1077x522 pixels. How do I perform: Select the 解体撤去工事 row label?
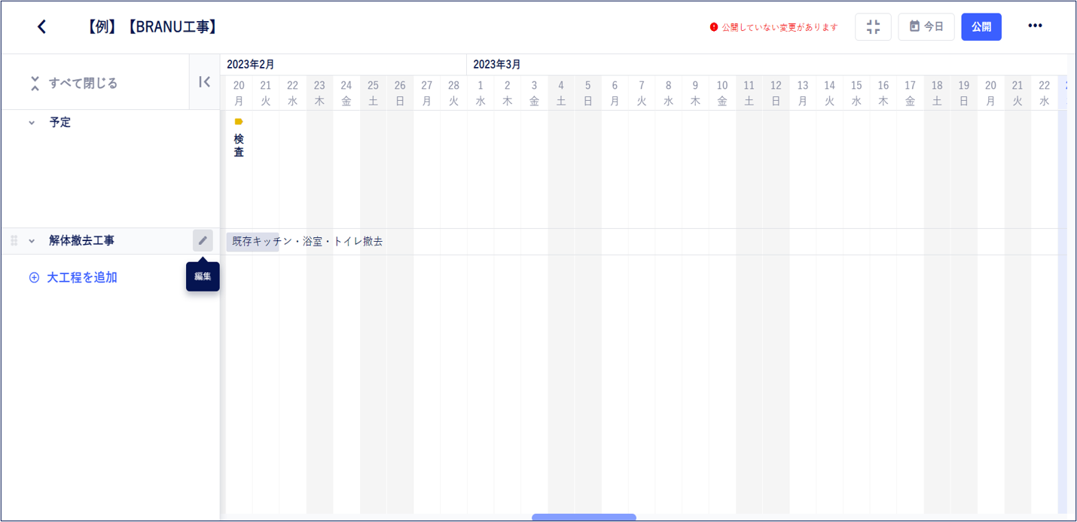(x=82, y=241)
